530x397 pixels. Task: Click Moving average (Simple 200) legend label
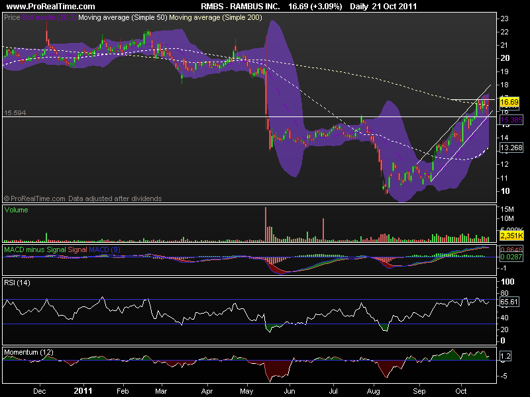216,17
